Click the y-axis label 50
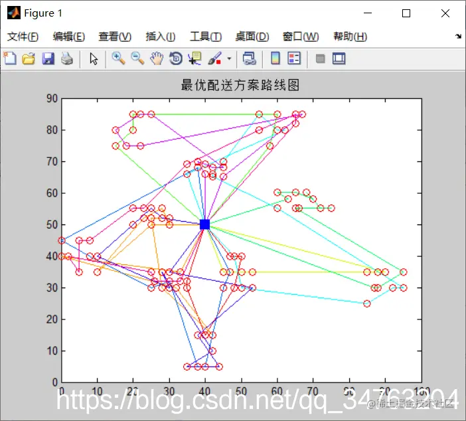 coord(52,224)
